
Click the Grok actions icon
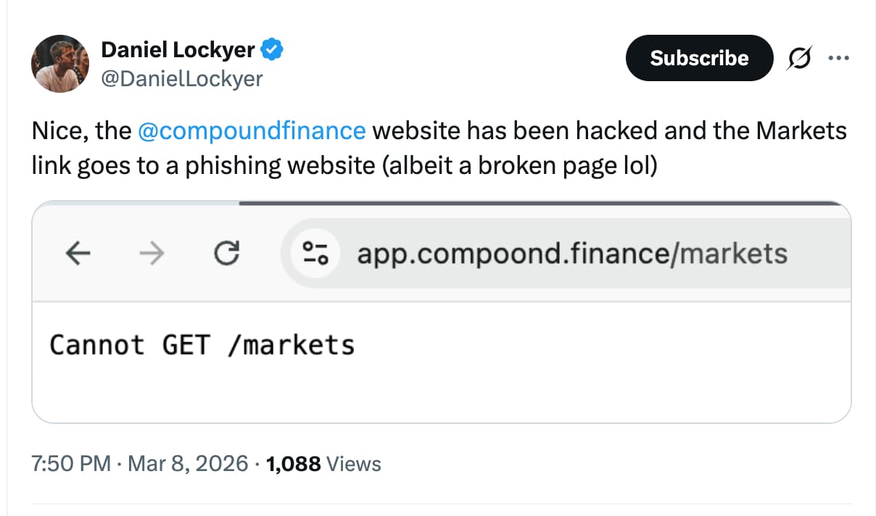798,58
